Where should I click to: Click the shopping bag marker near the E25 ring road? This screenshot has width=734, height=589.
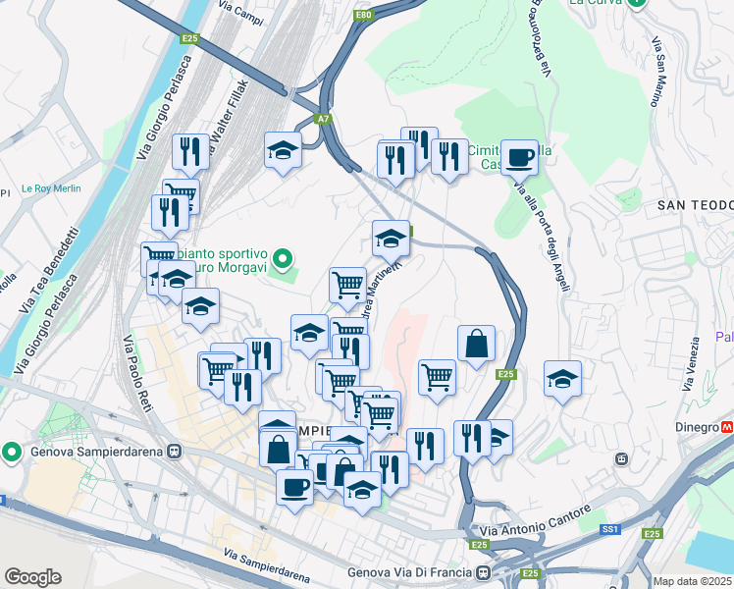point(476,347)
